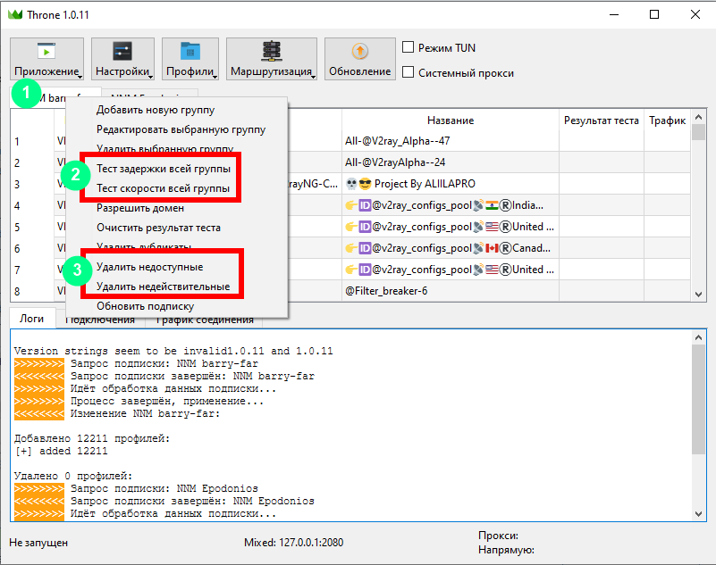Image resolution: width=716 pixels, height=565 pixels.
Task: Click the Профили folder icon
Action: [x=190, y=51]
